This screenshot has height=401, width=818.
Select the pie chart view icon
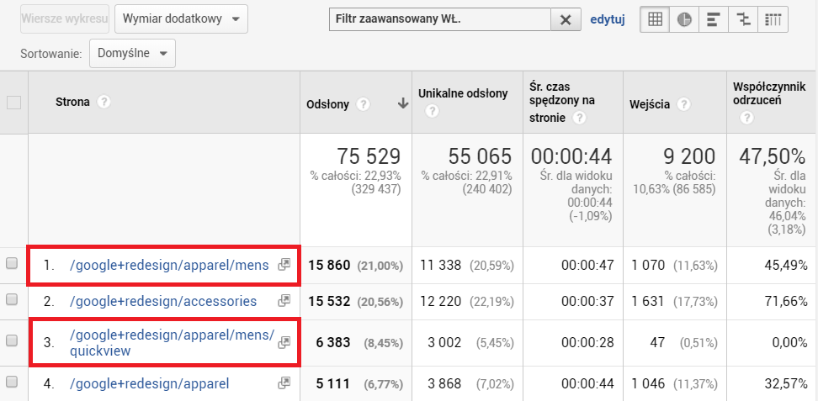point(684,19)
